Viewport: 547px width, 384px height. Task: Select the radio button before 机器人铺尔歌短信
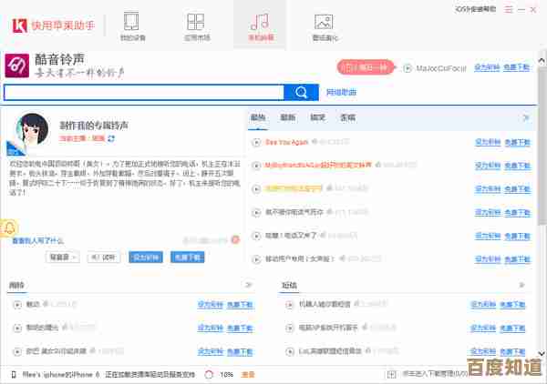[x=290, y=305]
